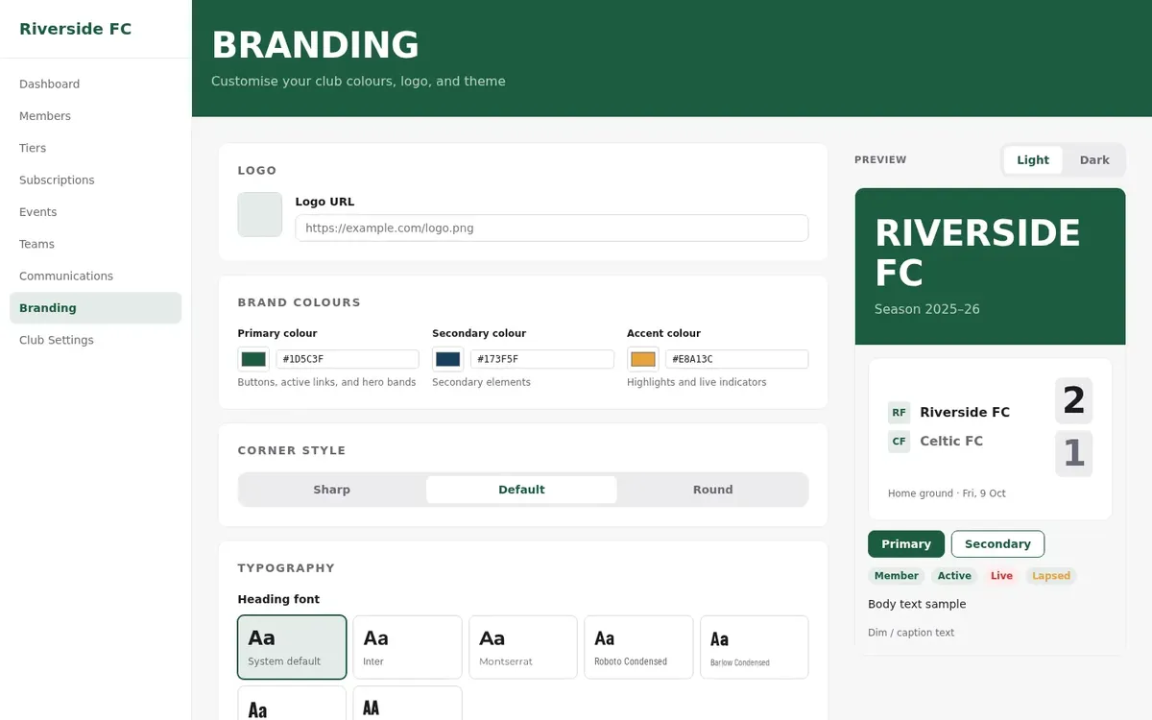Image resolution: width=1152 pixels, height=720 pixels.
Task: Edit the #1D5C3F primary hex field
Action: point(348,359)
